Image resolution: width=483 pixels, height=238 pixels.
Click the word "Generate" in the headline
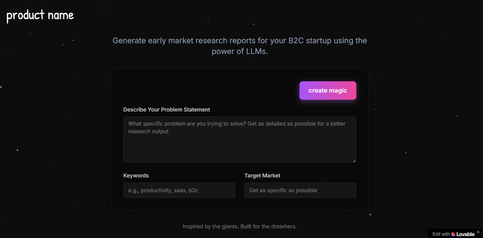tap(129, 41)
